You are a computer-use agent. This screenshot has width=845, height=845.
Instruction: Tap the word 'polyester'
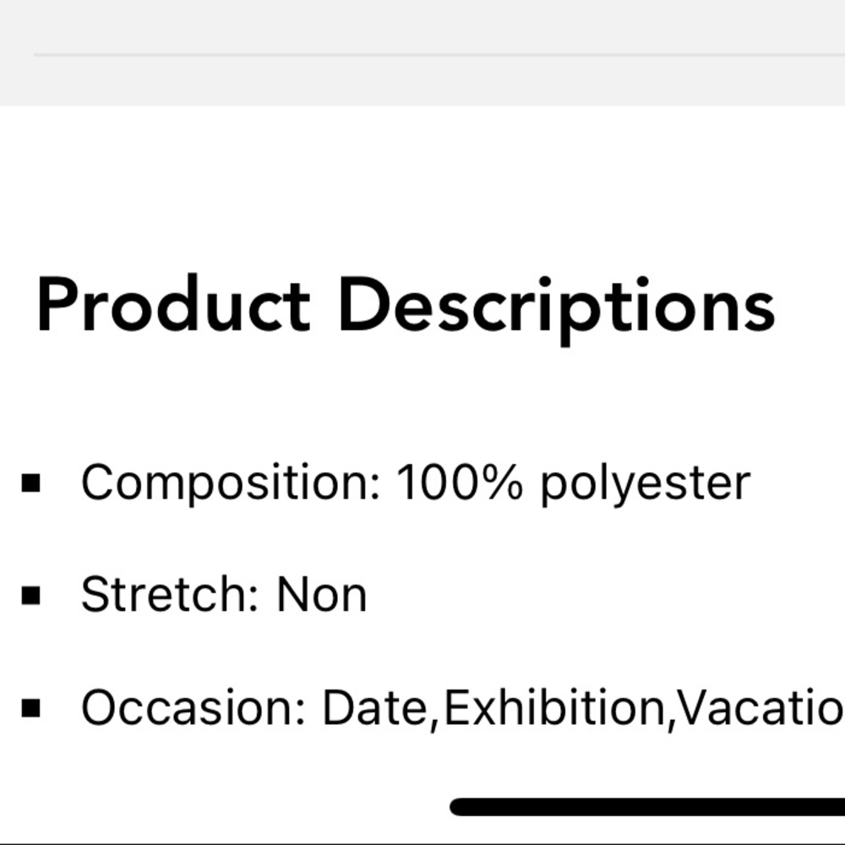tap(646, 484)
